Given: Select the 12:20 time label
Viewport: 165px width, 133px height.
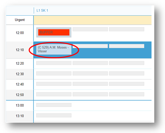Looking at the screenshot, I should [20, 63].
